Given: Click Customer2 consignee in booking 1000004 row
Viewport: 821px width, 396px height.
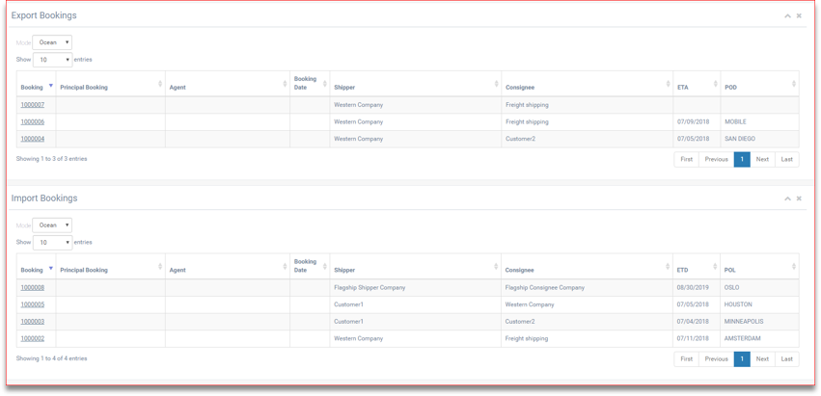Looking at the screenshot, I should [x=588, y=139].
